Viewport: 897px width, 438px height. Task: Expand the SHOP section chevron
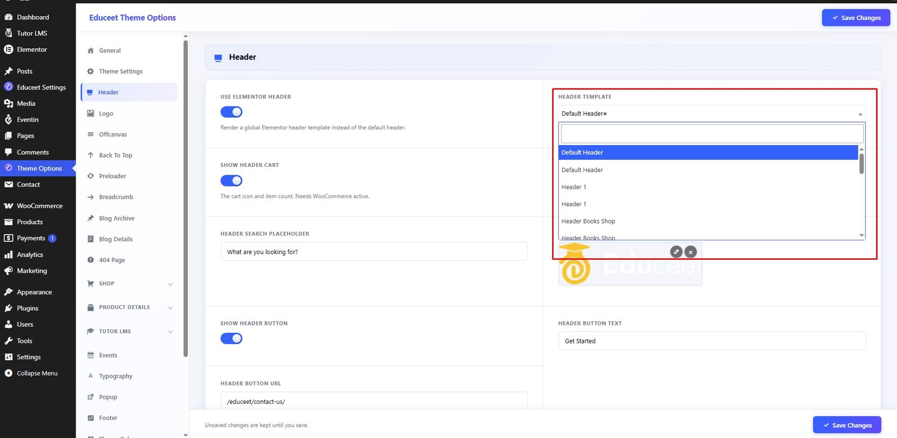click(x=170, y=284)
